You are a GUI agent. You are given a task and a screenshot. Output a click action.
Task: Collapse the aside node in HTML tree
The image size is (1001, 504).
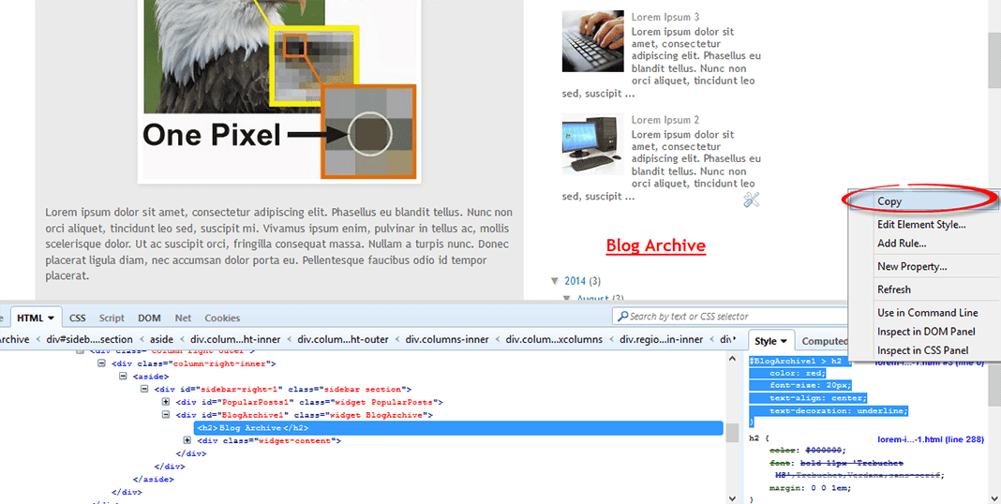click(123, 377)
